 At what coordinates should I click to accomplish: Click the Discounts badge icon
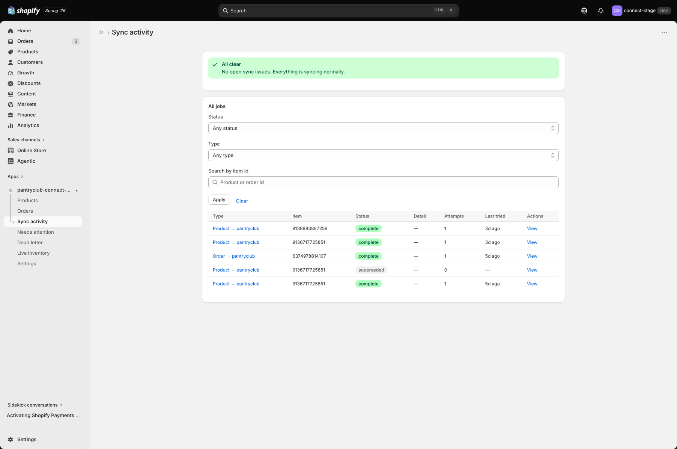point(11,83)
